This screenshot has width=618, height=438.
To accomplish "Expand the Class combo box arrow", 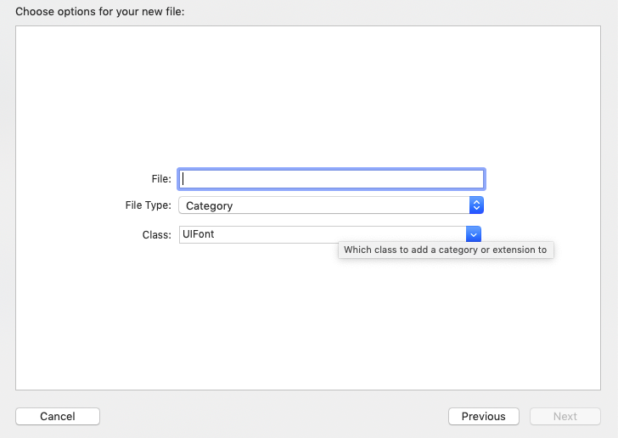I will click(475, 234).
